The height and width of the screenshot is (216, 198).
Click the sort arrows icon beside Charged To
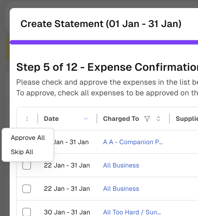pos(158,119)
